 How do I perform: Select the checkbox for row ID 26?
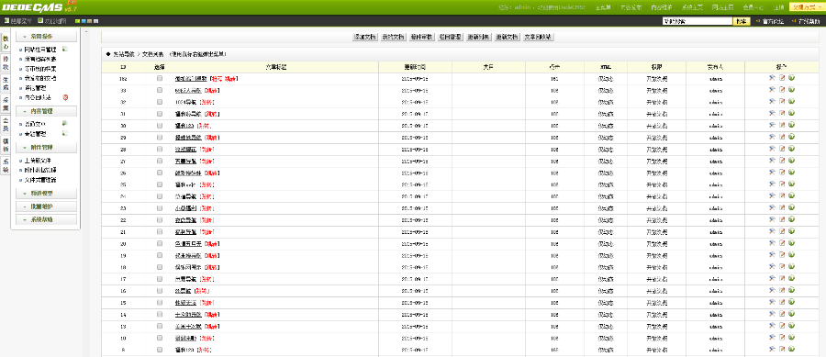(x=160, y=173)
